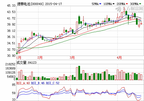
Task: Click the 36.31 price axis label
Action: click(11, 37)
